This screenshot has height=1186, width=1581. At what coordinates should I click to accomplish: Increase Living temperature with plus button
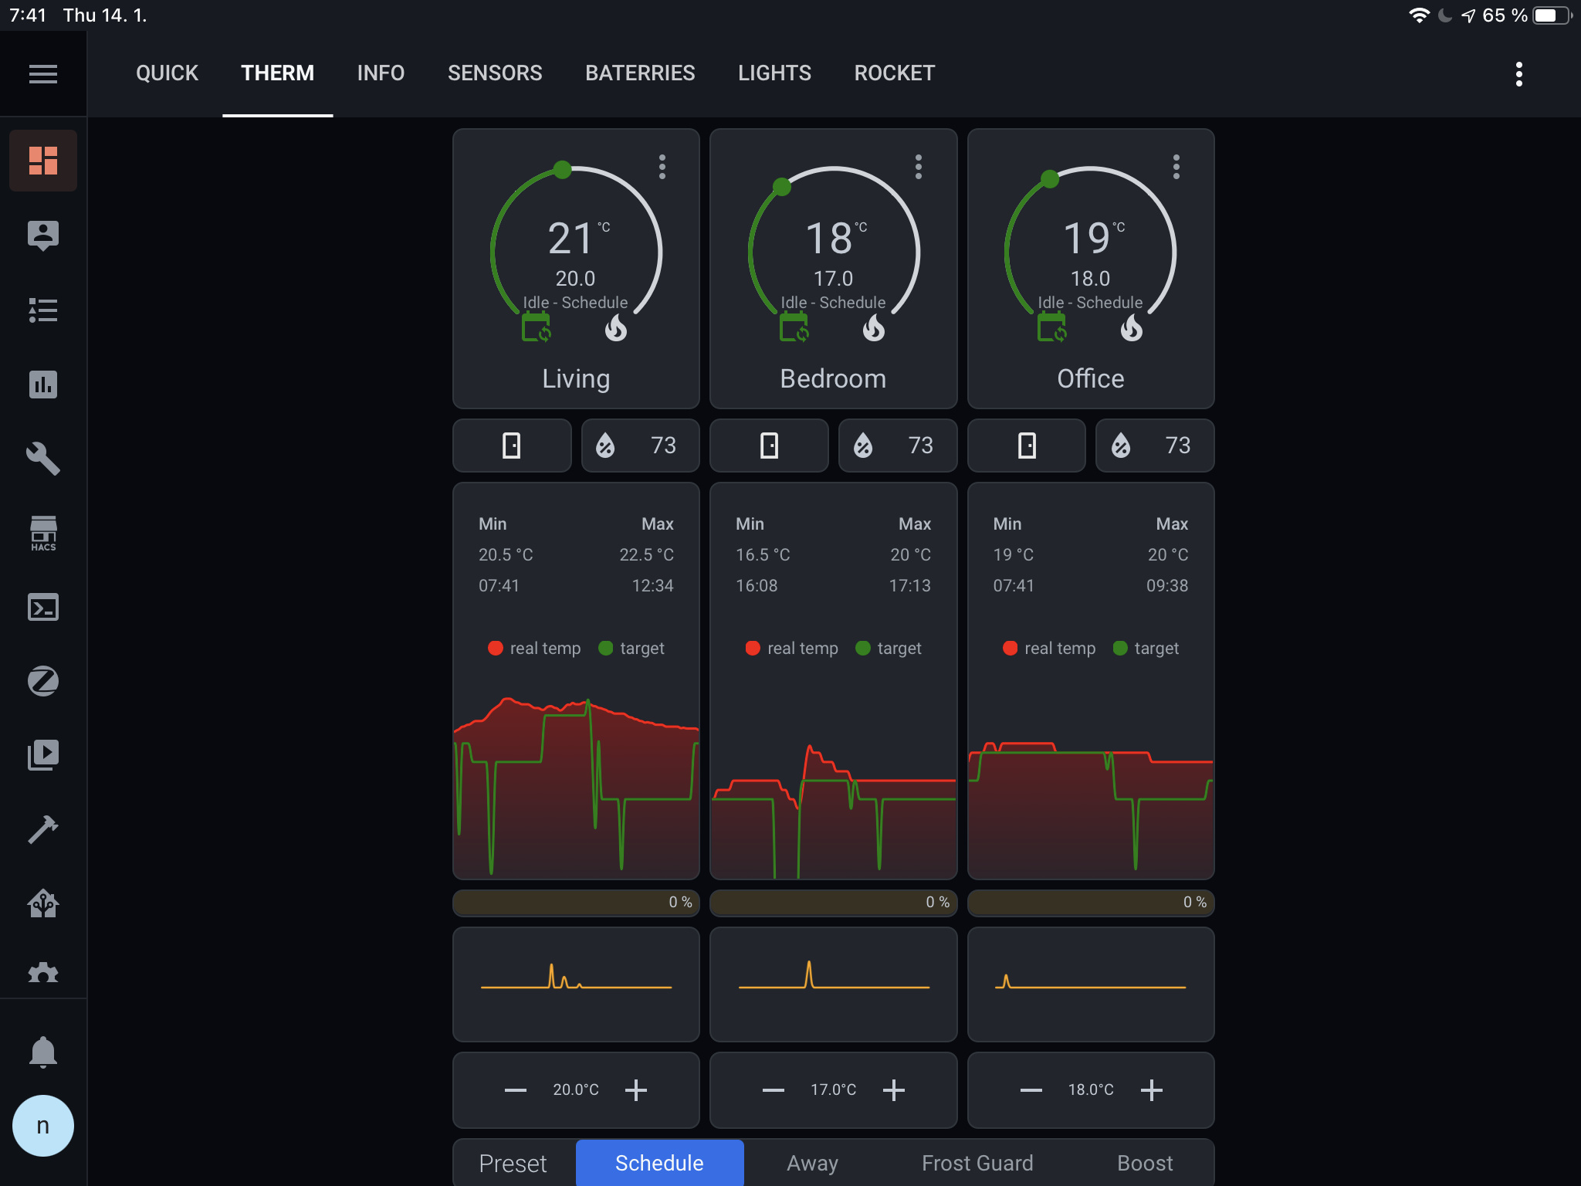pyautogui.click(x=636, y=1089)
